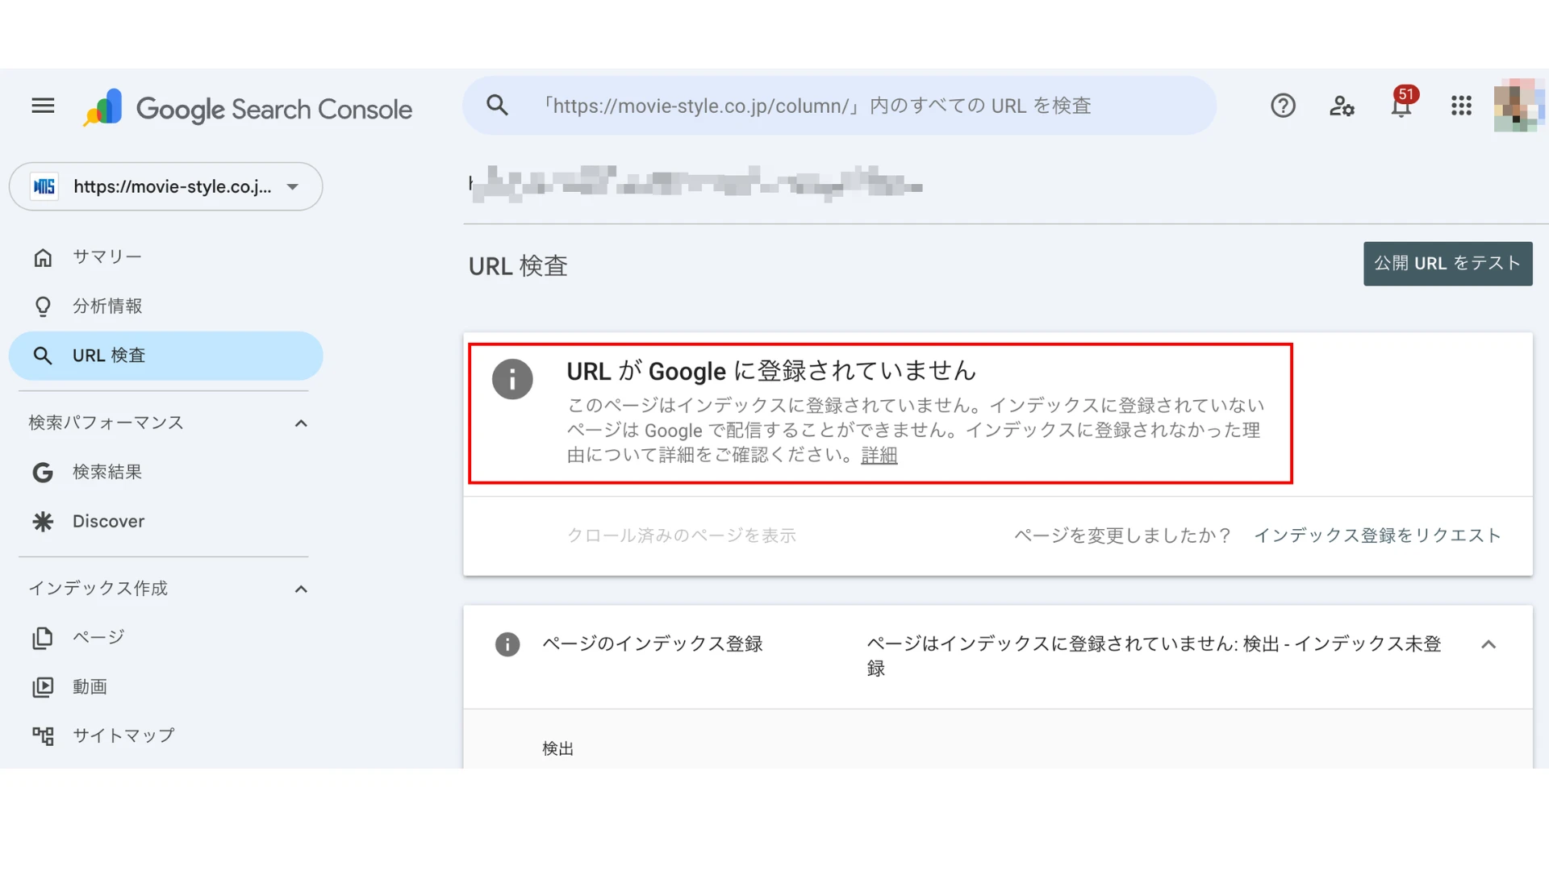Click the magnifier icon in the URL search bar
The height and width of the screenshot is (871, 1549).
click(x=497, y=106)
